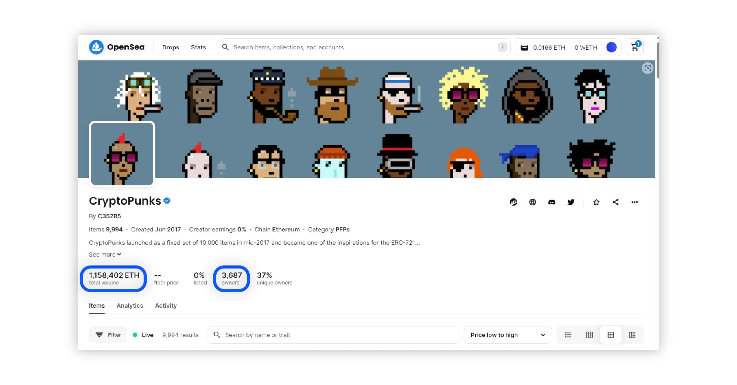Image resolution: width=737 pixels, height=385 pixels.
Task: Click the wallet card icon
Action: [x=524, y=48]
